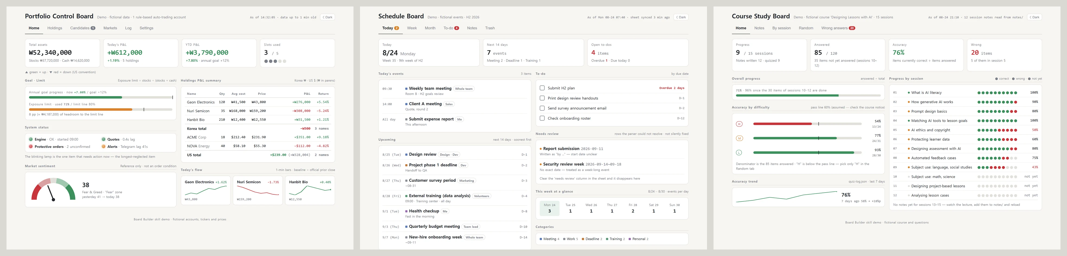1067x256 pixels.
Task: Check the Check onboarding roster to-do
Action: pyautogui.click(x=542, y=118)
